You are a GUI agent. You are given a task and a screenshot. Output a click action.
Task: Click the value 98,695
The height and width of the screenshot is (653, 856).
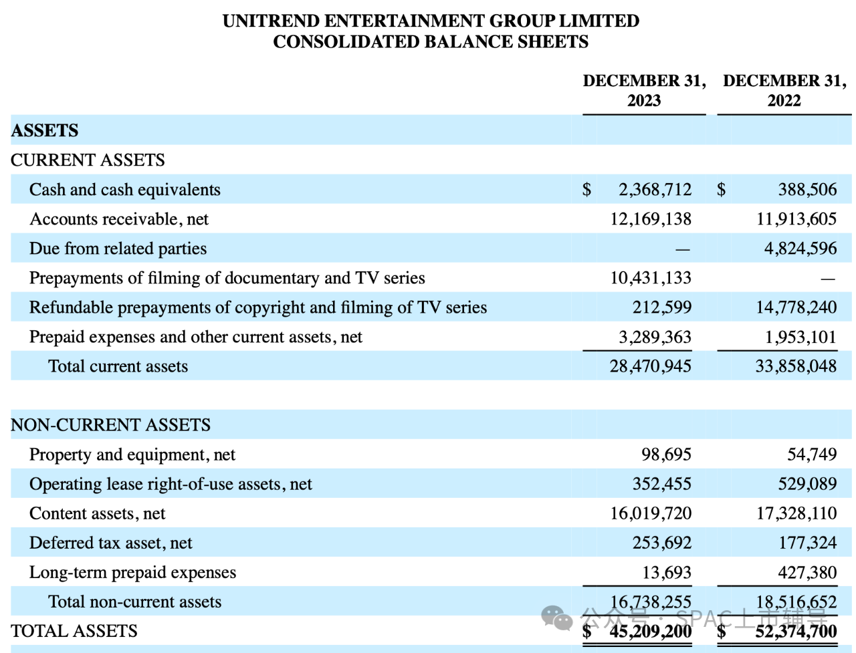(x=667, y=454)
